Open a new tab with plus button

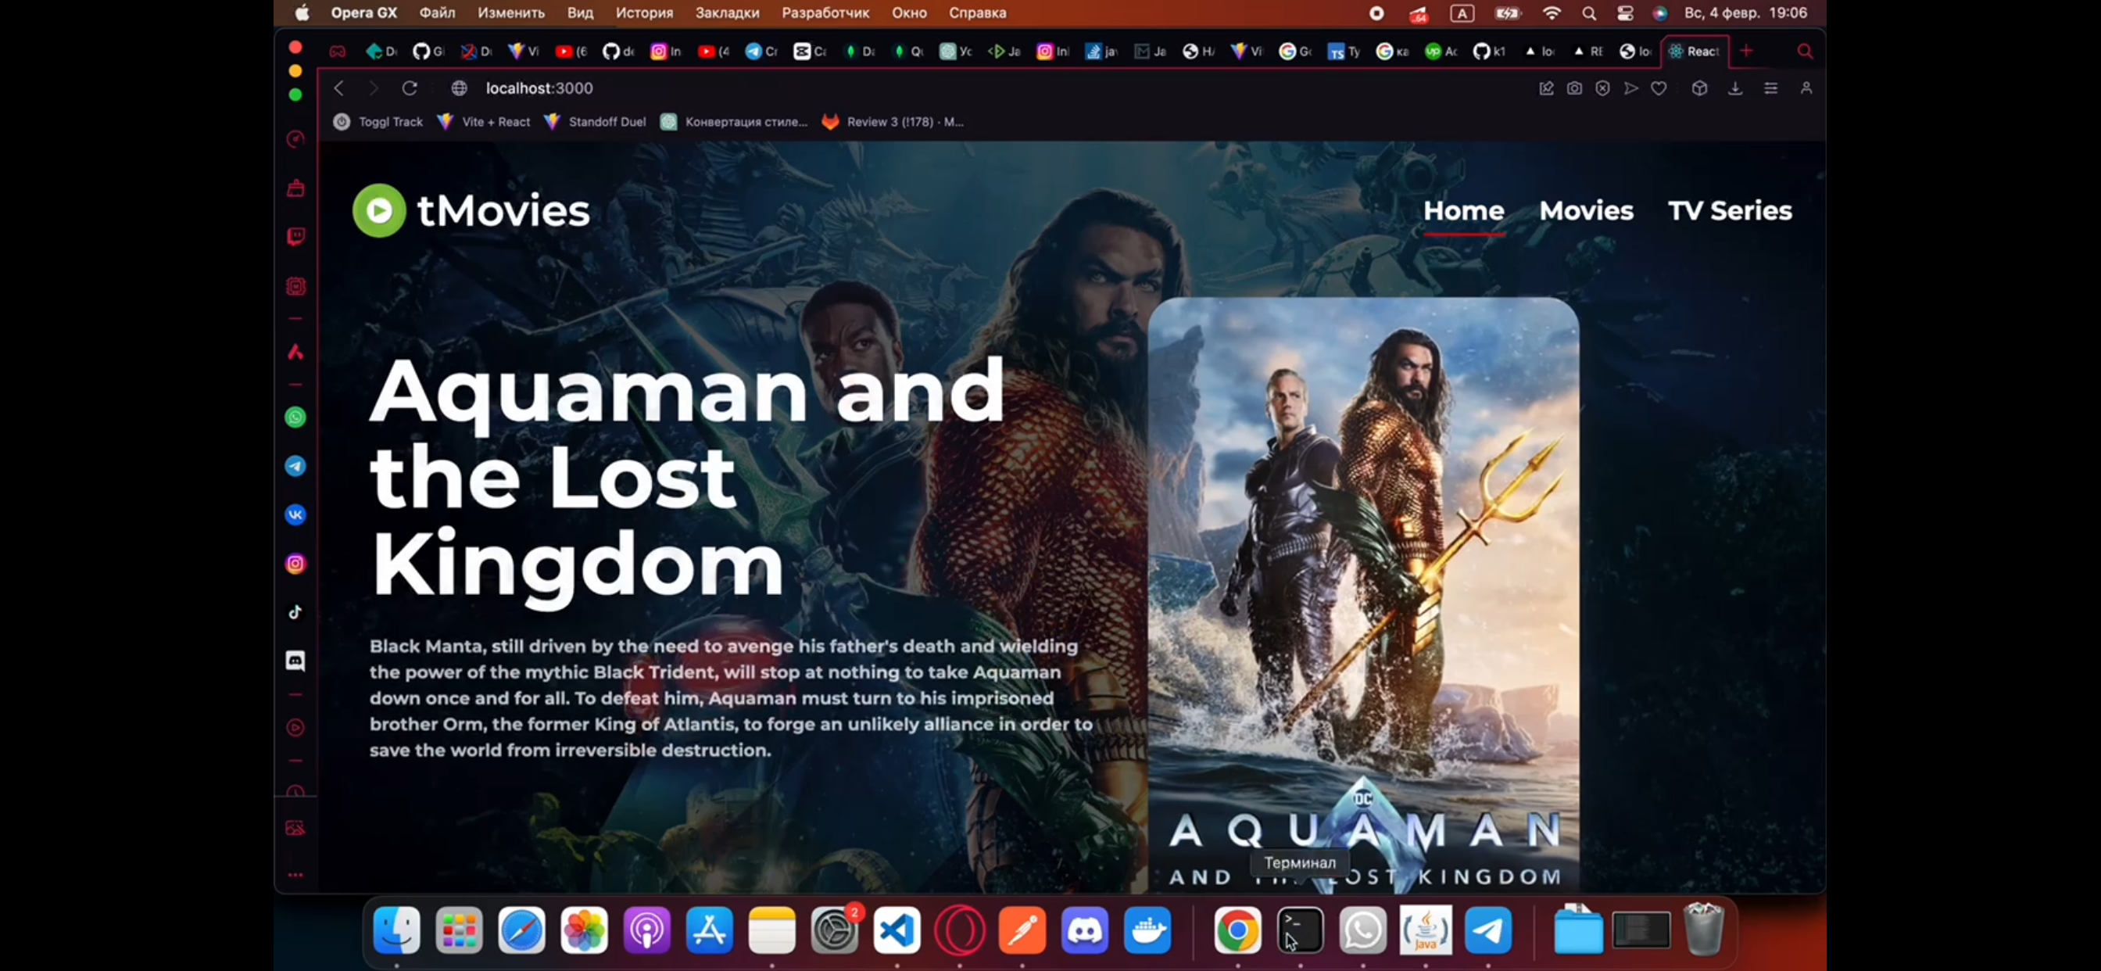1746,51
